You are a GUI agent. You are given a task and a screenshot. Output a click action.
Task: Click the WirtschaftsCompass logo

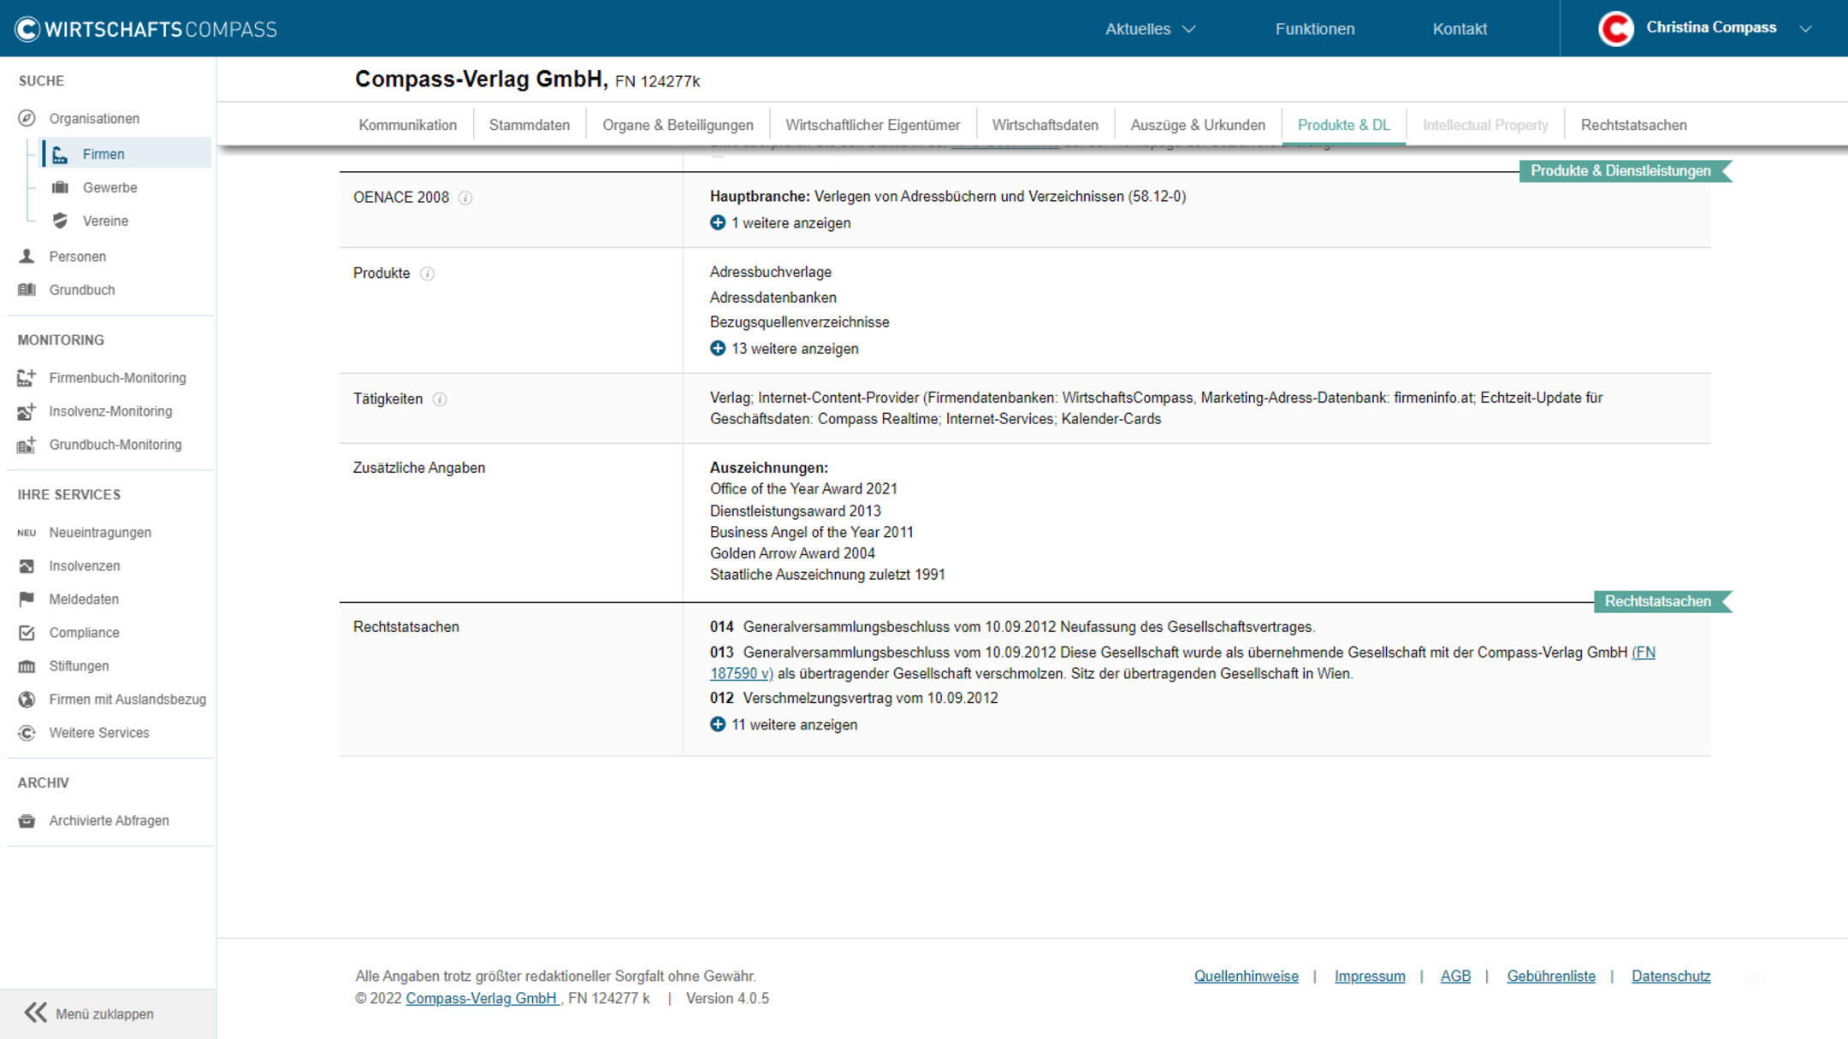point(144,28)
